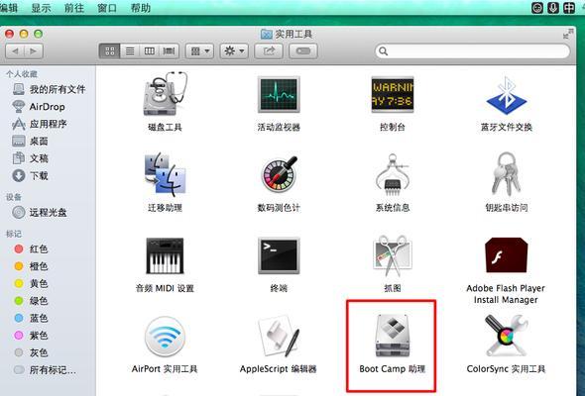Open the 前往 menu
Screen dimensions: 585x396
(74, 8)
